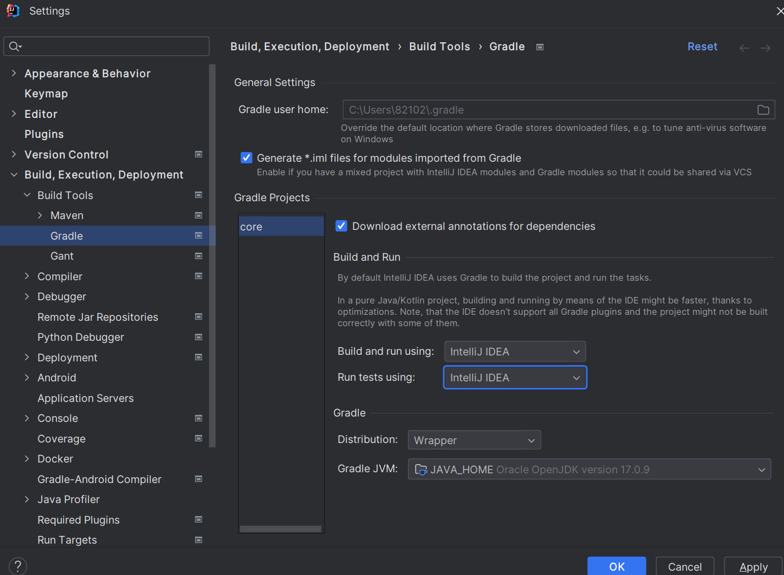
Task: Click the search magnifier icon in settings search
Action: pyautogui.click(x=15, y=47)
